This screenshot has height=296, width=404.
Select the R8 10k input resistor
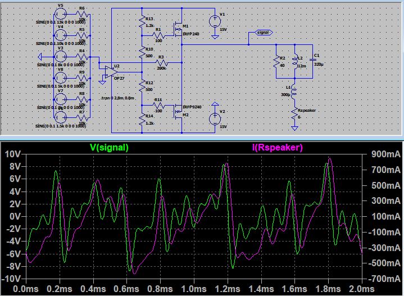[x=82, y=99]
